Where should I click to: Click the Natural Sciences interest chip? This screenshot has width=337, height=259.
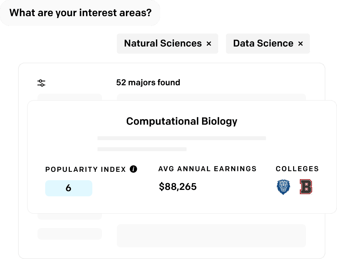(168, 44)
